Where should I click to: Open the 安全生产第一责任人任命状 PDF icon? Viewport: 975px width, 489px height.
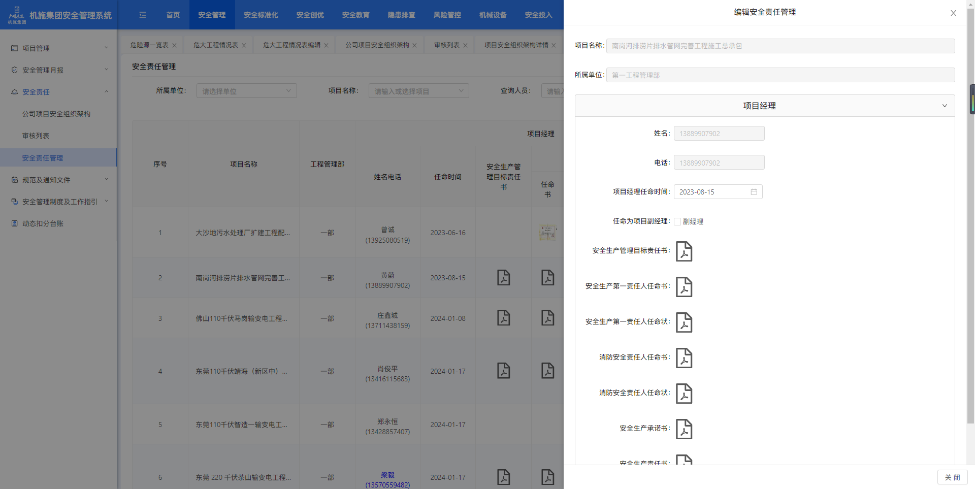click(684, 322)
